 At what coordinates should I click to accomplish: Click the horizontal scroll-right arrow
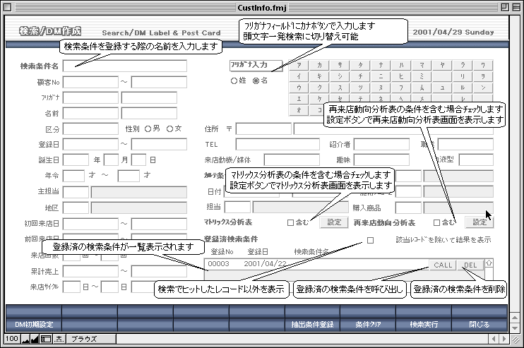(x=505, y=339)
